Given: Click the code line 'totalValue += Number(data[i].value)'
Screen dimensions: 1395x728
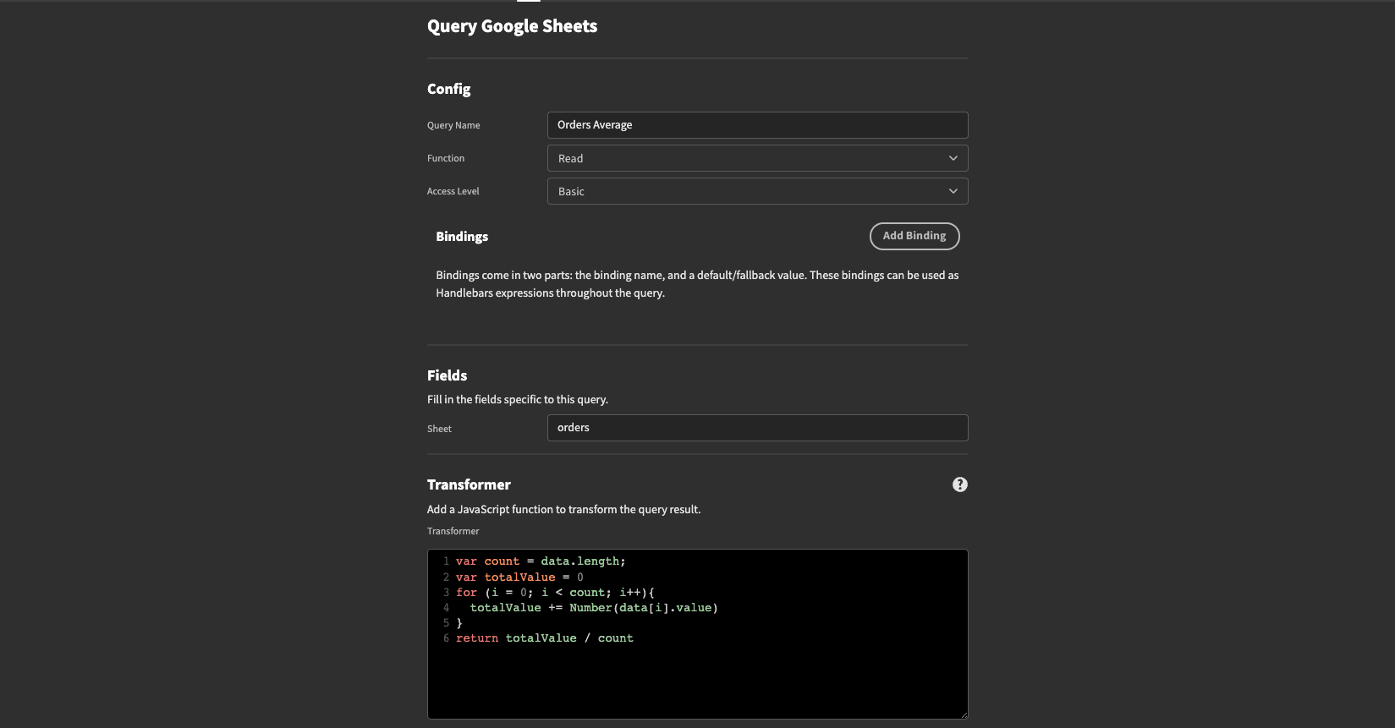Looking at the screenshot, I should point(594,608).
